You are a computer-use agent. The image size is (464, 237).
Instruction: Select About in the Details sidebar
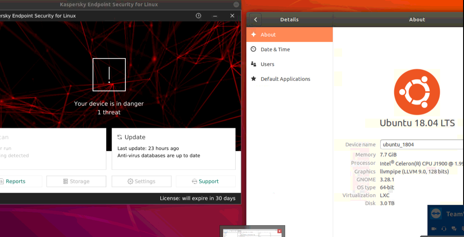(290, 35)
